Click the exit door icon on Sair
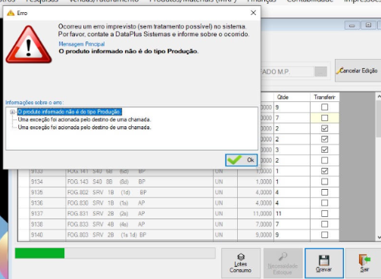The height and width of the screenshot is (279, 381). tap(364, 260)
